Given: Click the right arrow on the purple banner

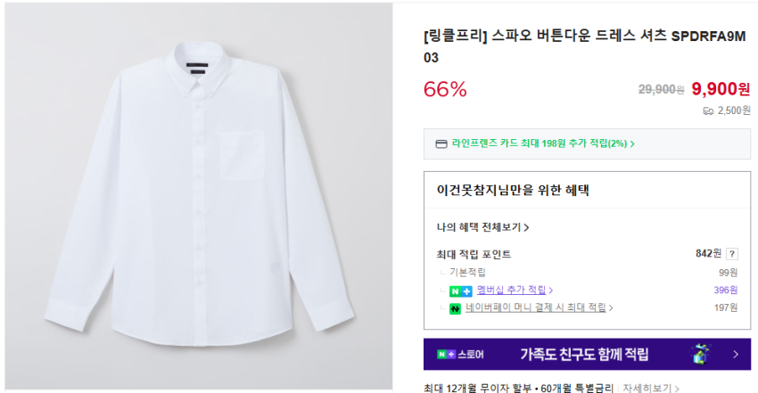Looking at the screenshot, I should (736, 355).
